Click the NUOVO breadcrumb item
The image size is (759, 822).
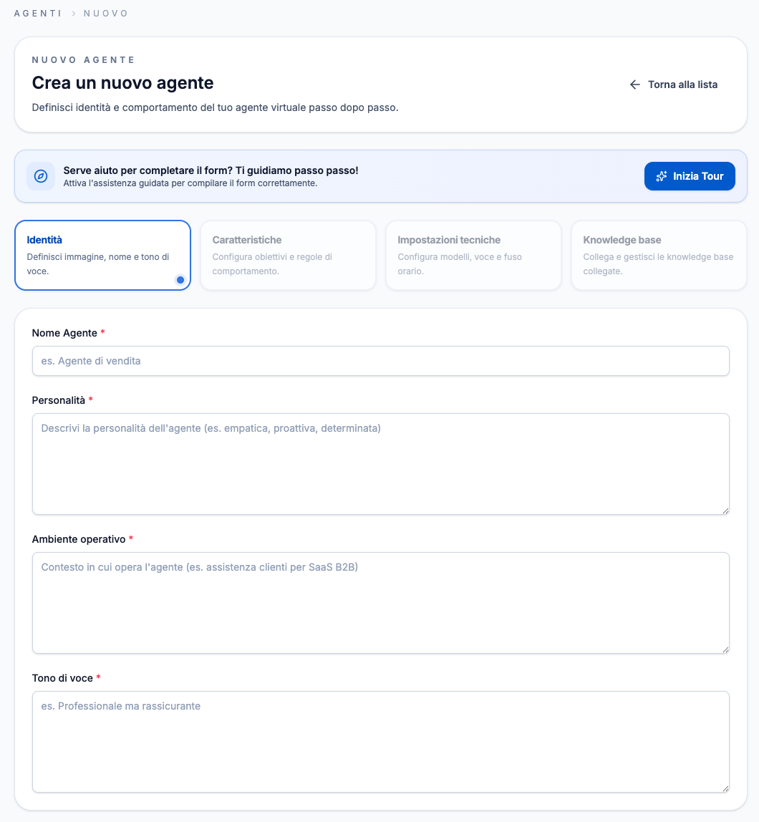pyautogui.click(x=106, y=14)
